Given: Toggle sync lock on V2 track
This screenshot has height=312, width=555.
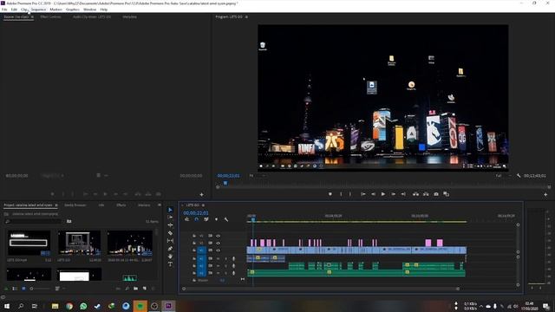Looking at the screenshot, I should tap(210, 243).
